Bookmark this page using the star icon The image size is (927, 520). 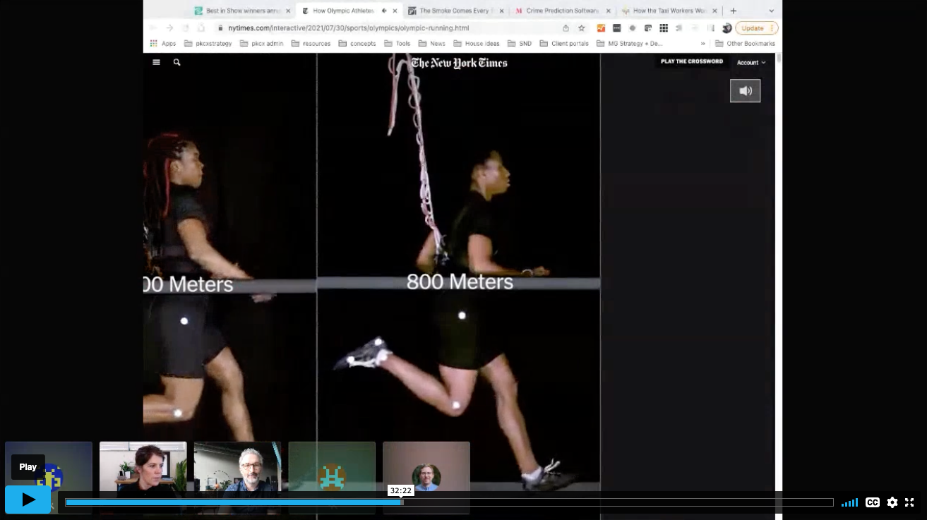580,28
